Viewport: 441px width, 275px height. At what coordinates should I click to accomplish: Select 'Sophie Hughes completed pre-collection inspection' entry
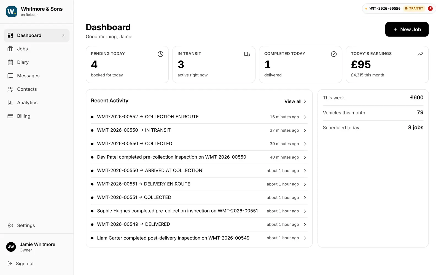point(199,211)
